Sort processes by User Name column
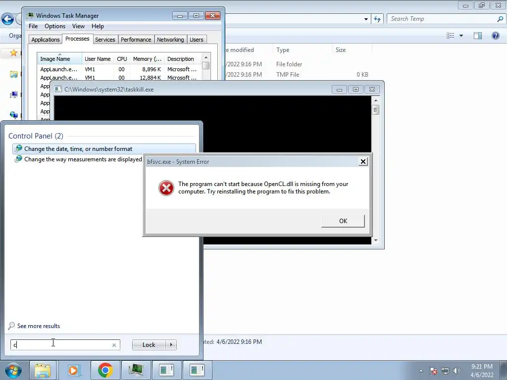This screenshot has height=380, width=507. click(x=98, y=59)
